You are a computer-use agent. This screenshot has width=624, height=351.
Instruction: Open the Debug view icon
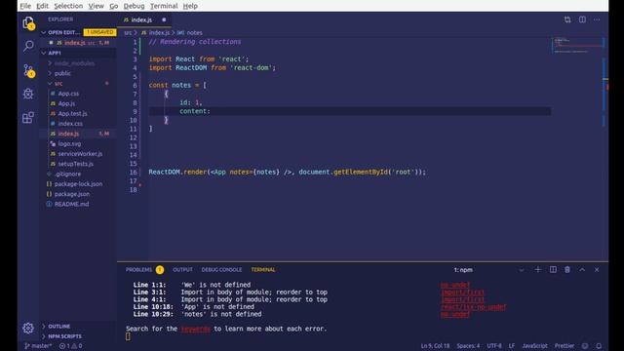coord(28,94)
